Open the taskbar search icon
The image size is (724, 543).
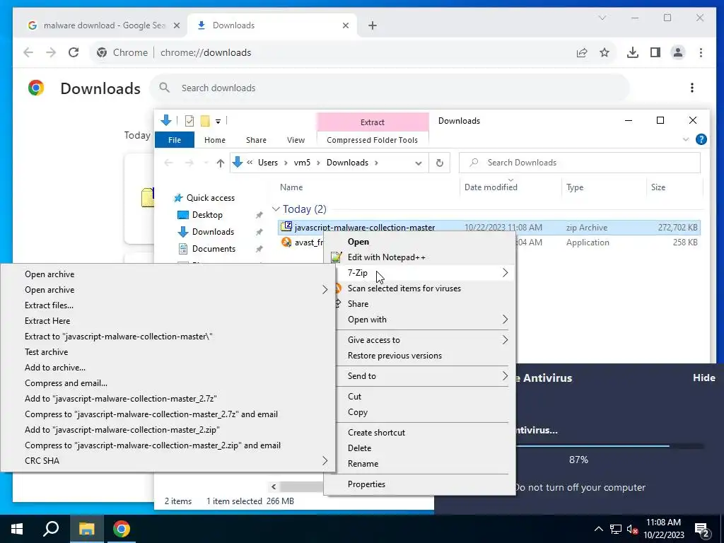click(51, 529)
